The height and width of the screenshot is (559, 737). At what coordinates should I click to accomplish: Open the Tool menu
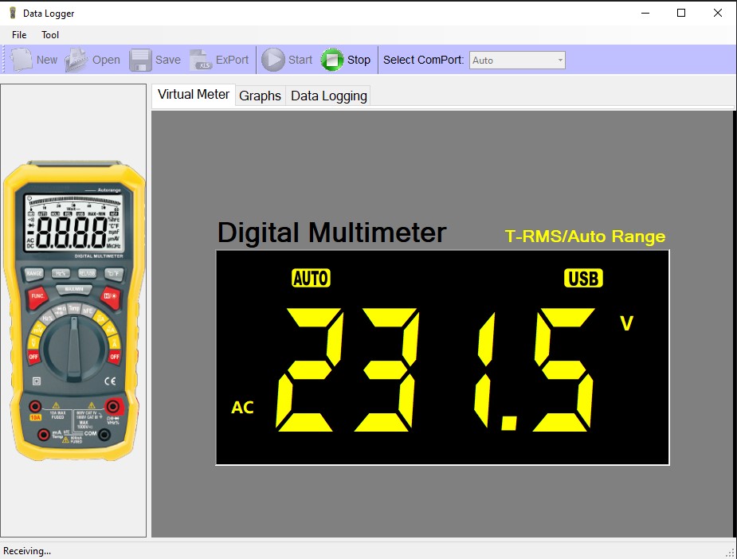coord(50,35)
